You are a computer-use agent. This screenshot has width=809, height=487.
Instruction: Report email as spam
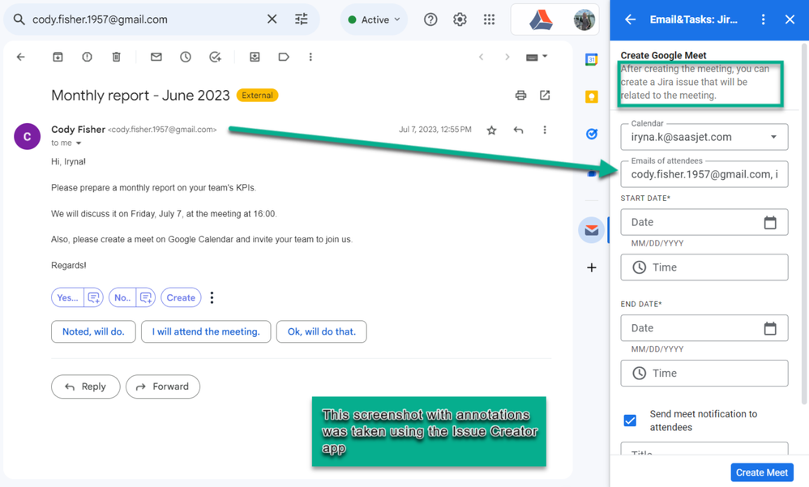coord(88,57)
